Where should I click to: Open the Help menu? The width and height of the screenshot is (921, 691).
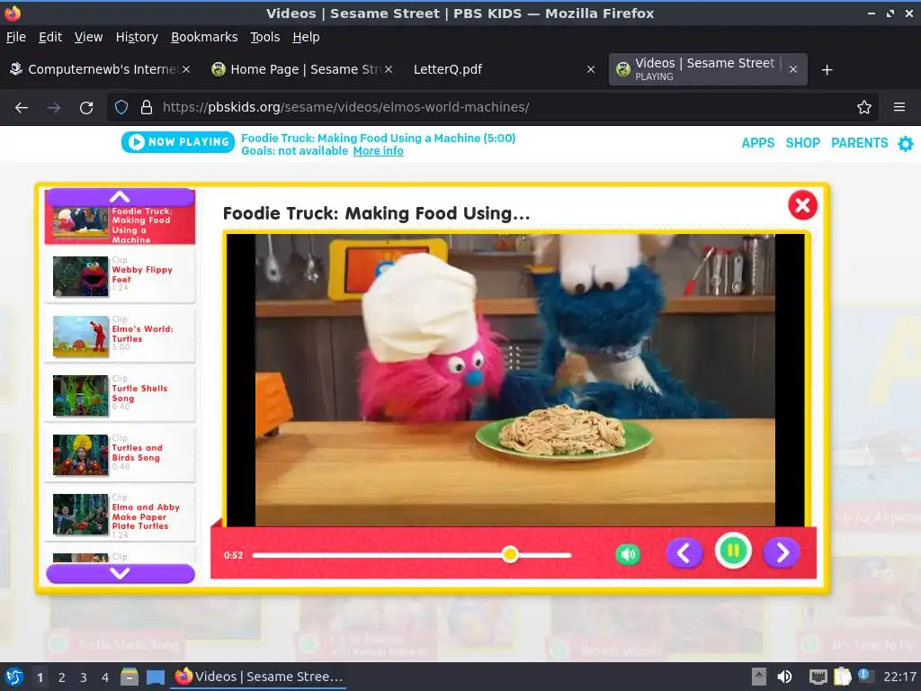306,37
